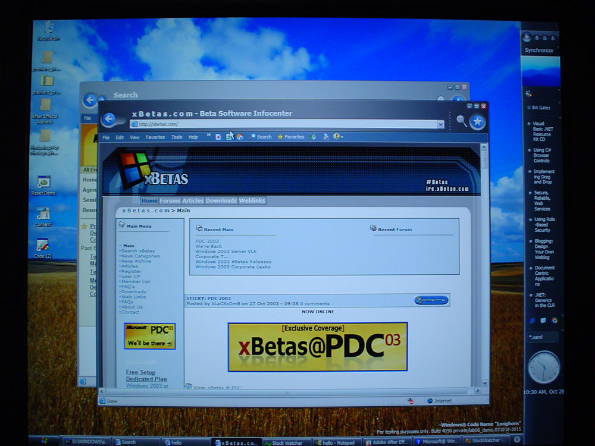Screen dimensions: 595x446
Task: Open the Code (2) desktop icon
Action: [42, 249]
